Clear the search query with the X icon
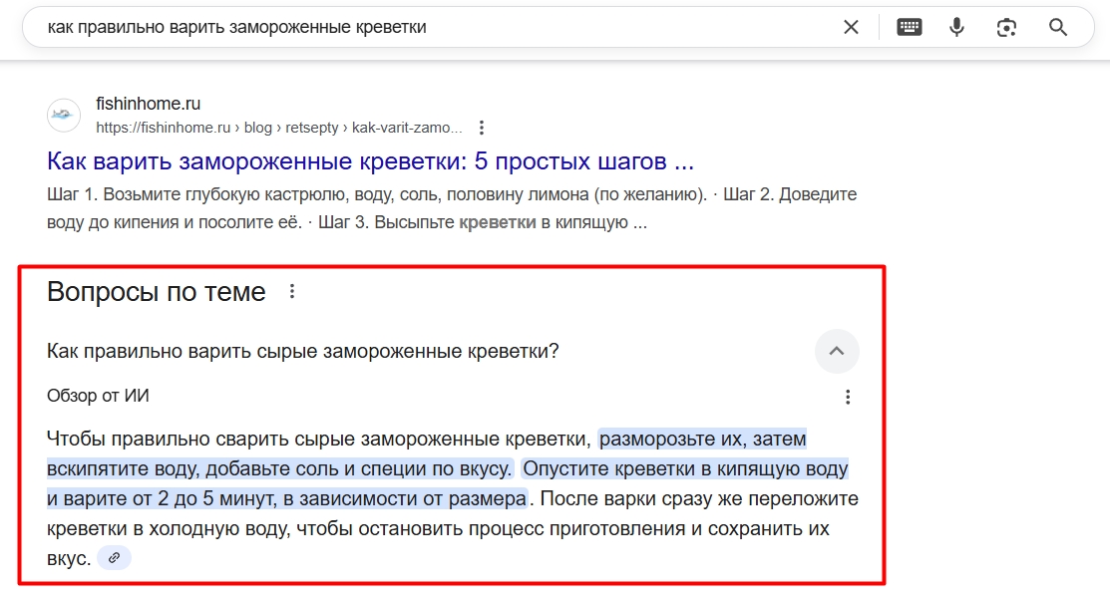This screenshot has width=1110, height=596. coord(851,27)
